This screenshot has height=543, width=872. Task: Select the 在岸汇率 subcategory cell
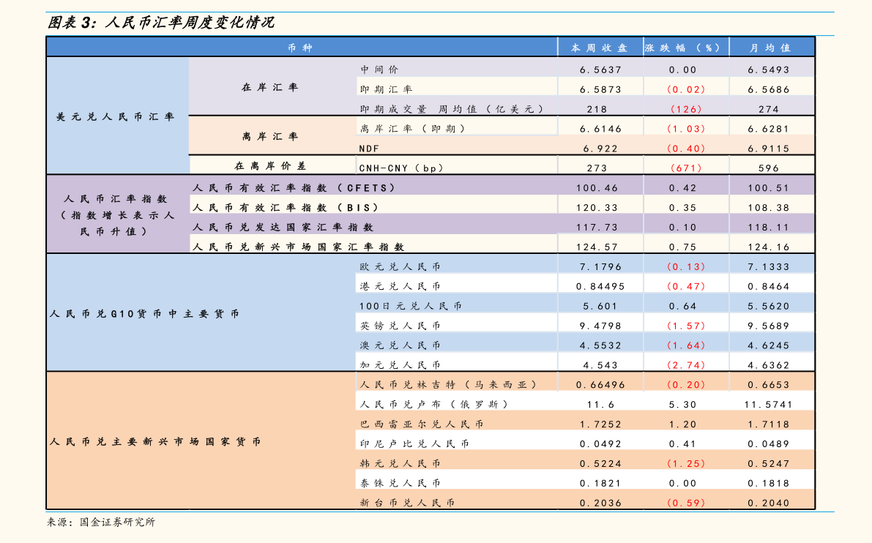coord(270,87)
